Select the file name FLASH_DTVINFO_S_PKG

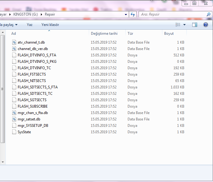click(x=37, y=62)
